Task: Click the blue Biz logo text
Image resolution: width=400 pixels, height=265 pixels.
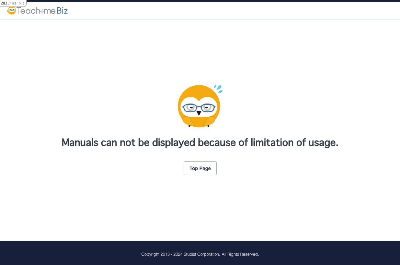Action: coord(62,11)
